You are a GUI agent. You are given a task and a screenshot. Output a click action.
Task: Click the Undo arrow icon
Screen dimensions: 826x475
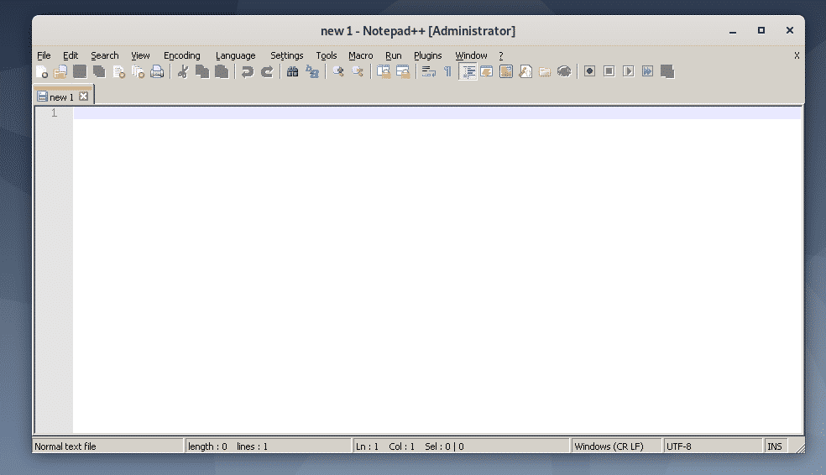(247, 71)
